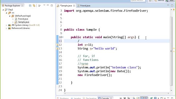Viewport: 176px width, 99px height.
Task: Click line number 18 in the gutter
Action: point(60,67)
